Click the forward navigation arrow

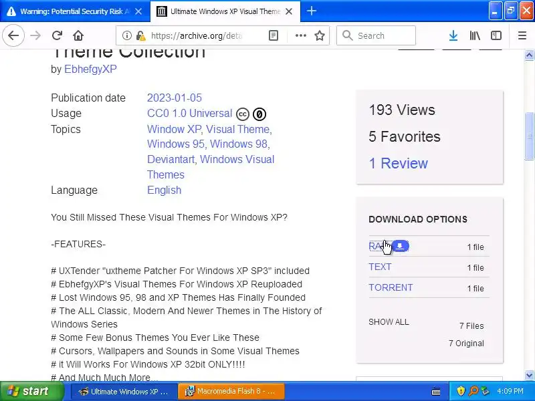point(35,35)
